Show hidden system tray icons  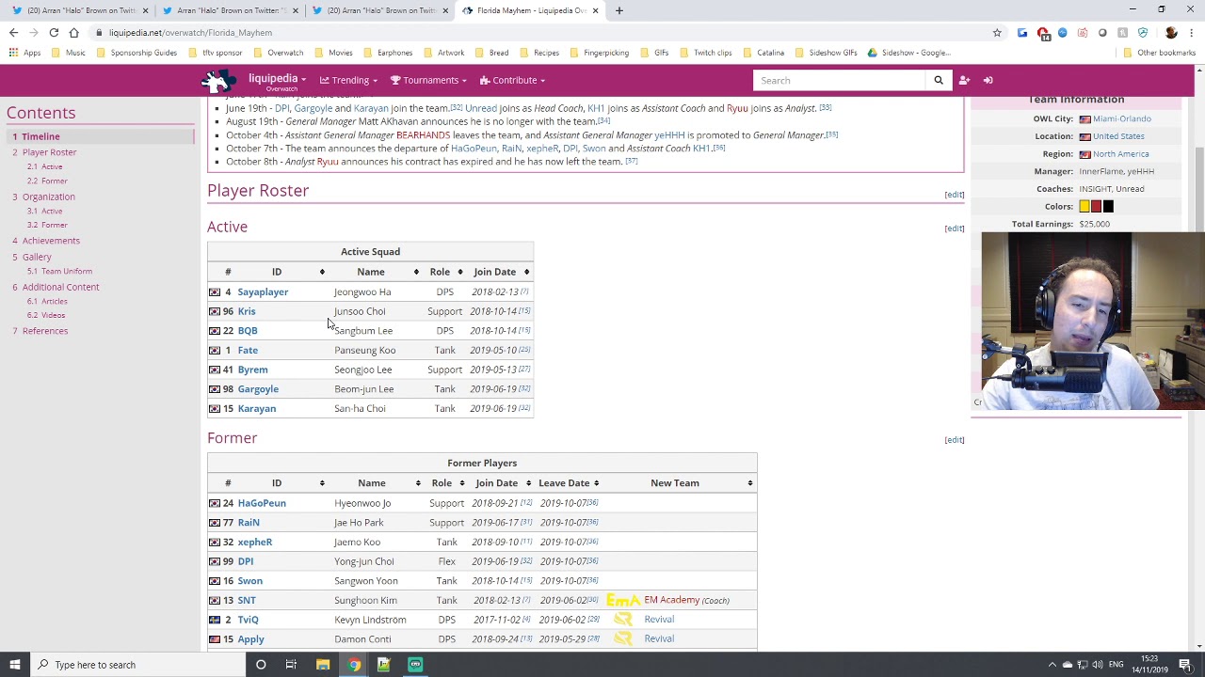point(1052,665)
